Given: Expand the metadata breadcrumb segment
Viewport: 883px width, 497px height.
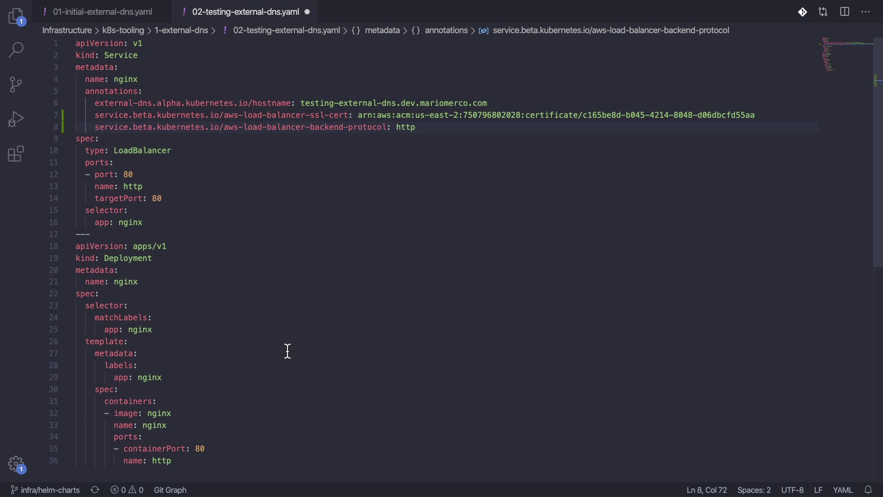Looking at the screenshot, I should pyautogui.click(x=382, y=30).
